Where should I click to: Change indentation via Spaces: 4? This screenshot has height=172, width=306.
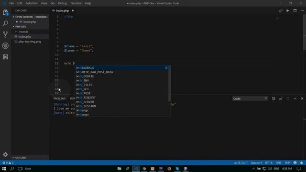click(256, 162)
